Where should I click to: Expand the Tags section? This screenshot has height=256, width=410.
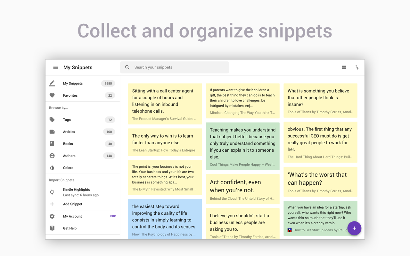(67, 119)
